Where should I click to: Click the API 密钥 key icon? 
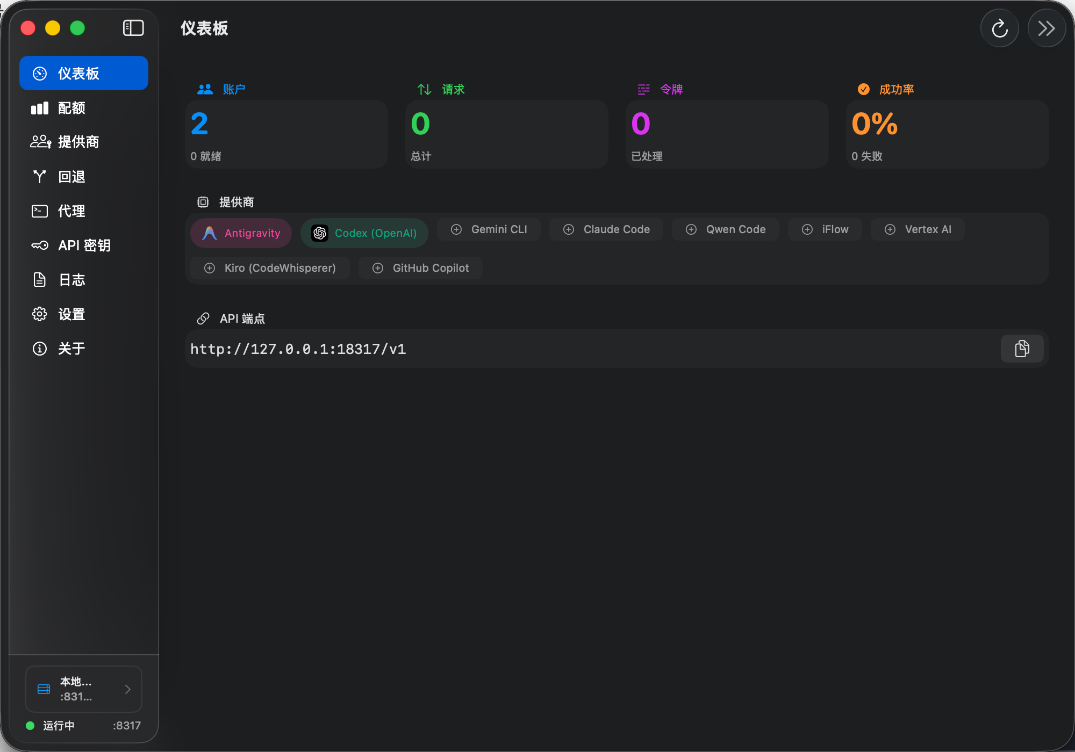40,245
